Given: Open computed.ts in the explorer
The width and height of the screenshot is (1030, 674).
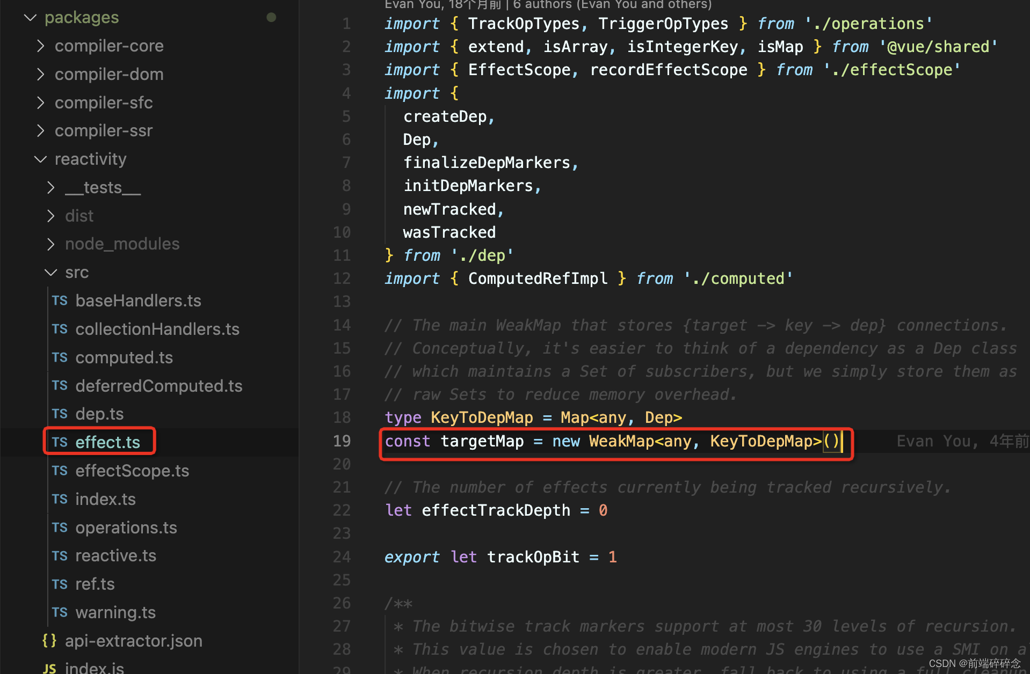Looking at the screenshot, I should 124,358.
